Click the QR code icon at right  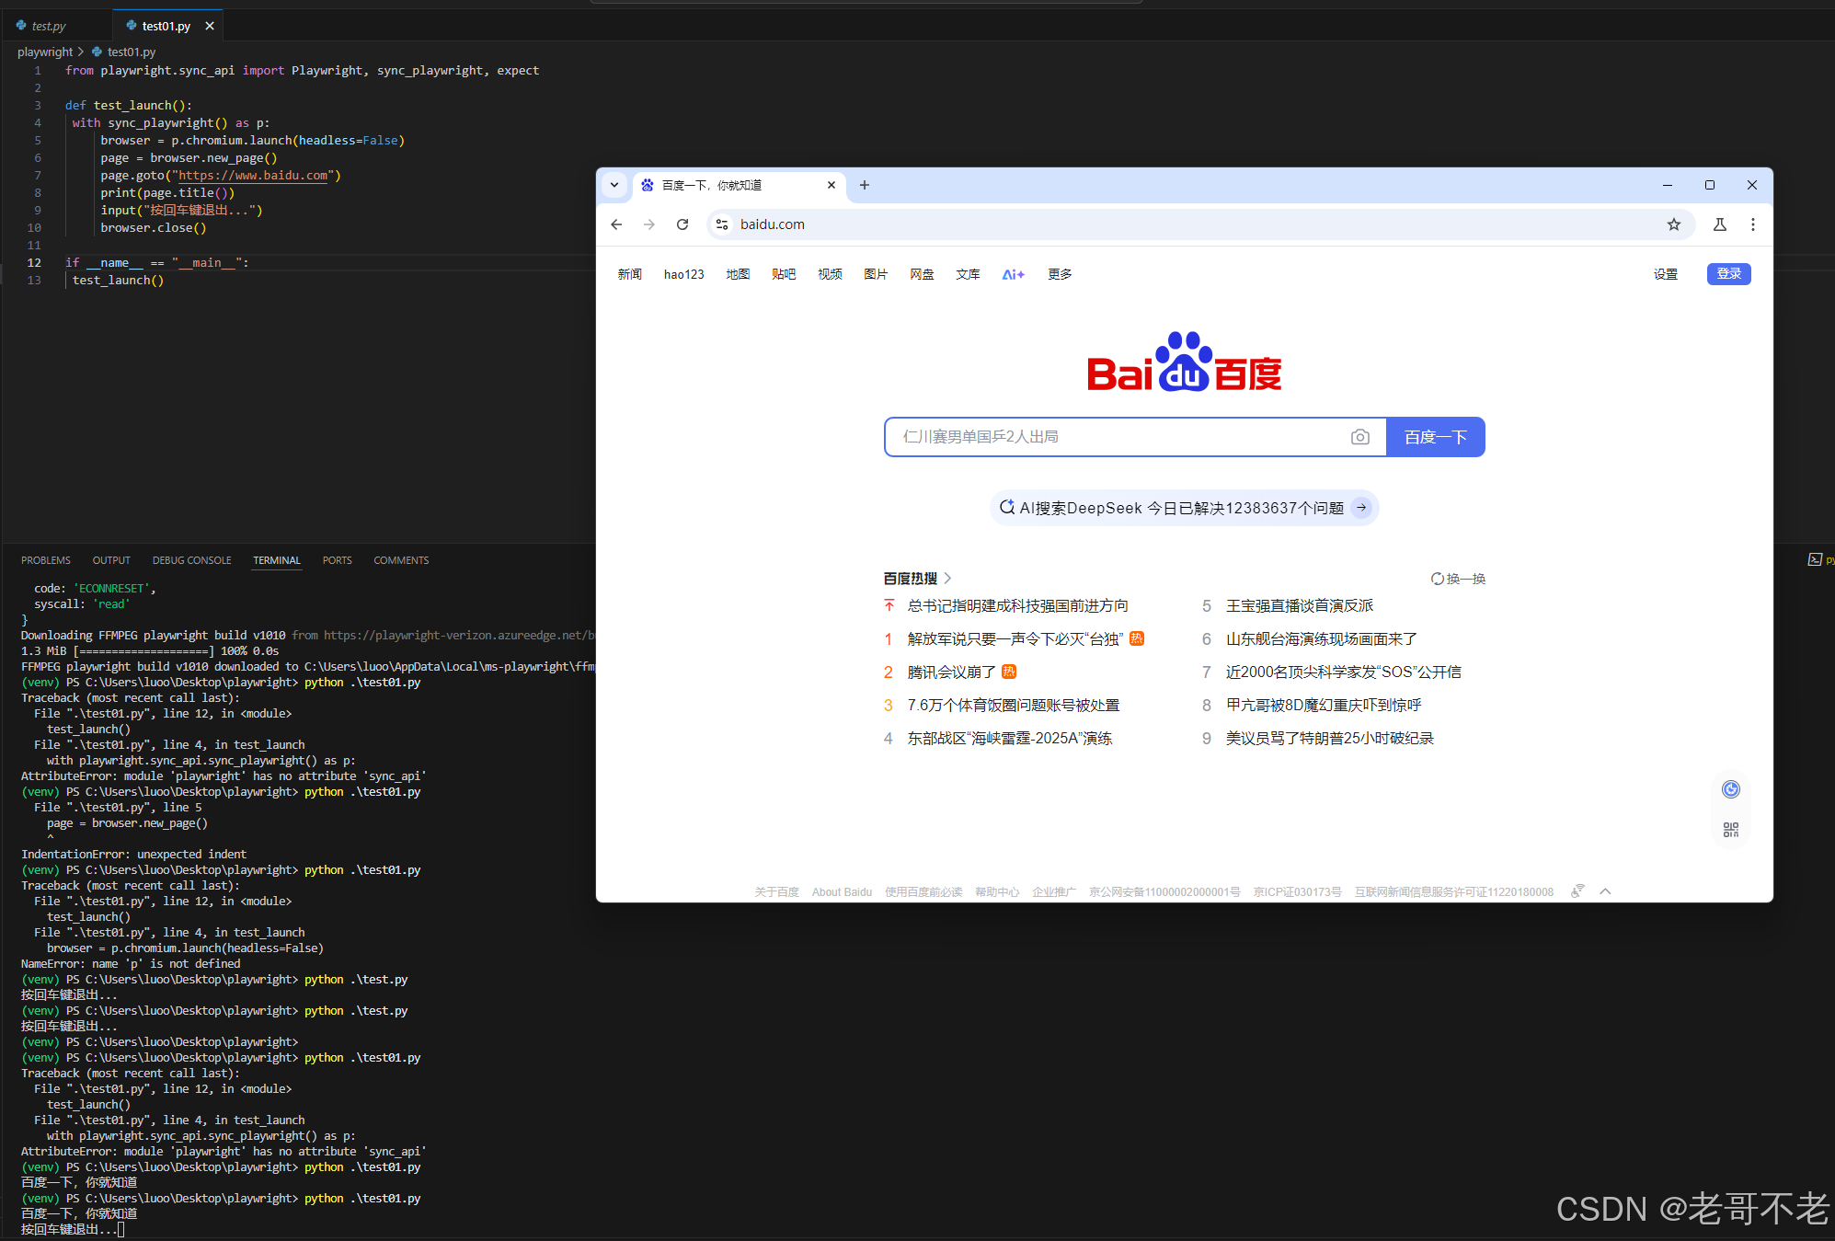click(1730, 830)
